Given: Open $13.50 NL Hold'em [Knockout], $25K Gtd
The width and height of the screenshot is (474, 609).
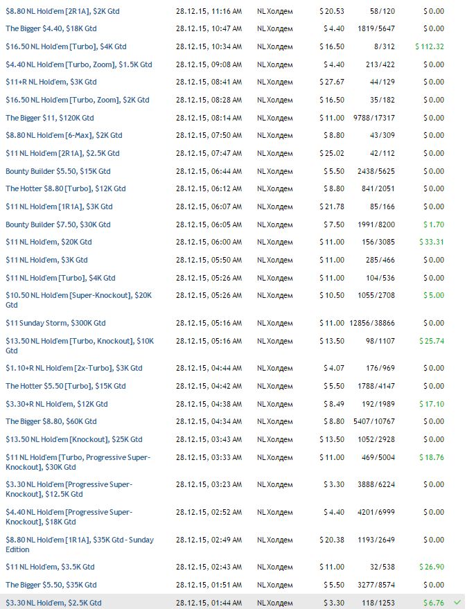Looking at the screenshot, I should pyautogui.click(x=74, y=439).
